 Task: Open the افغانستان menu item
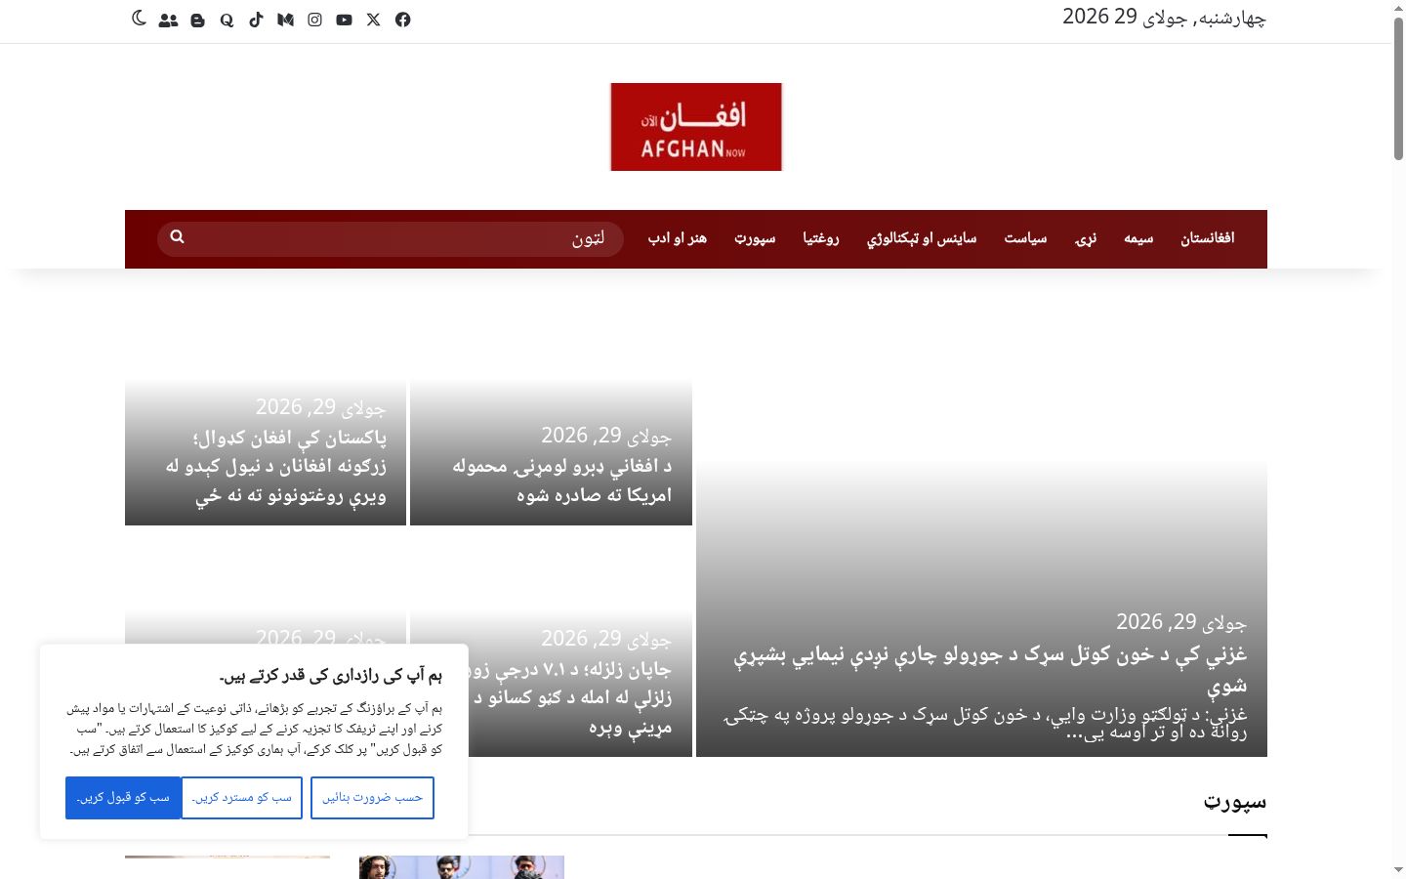[x=1208, y=238]
